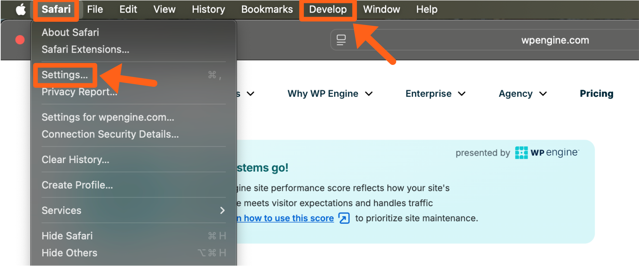
Task: Open the Develop menu
Action: 327,9
